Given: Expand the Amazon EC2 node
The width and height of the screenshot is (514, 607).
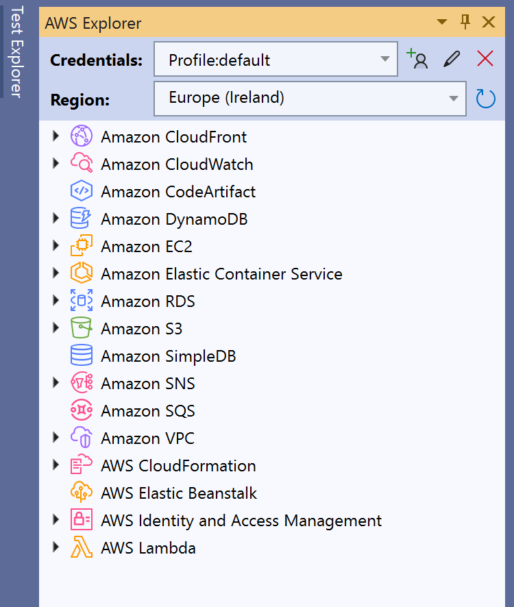Looking at the screenshot, I should [x=56, y=246].
